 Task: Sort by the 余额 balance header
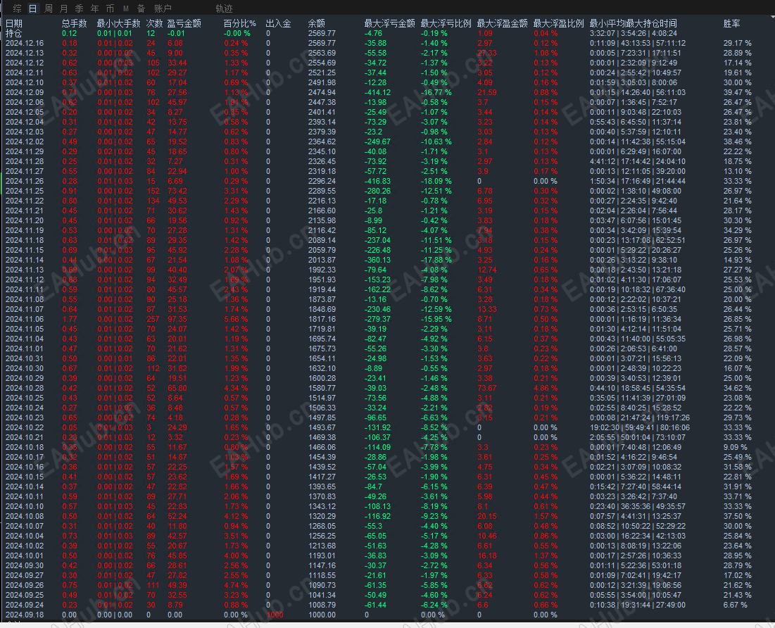(316, 23)
